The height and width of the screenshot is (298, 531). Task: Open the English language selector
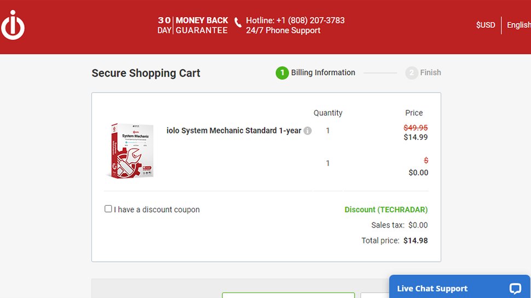coord(518,25)
